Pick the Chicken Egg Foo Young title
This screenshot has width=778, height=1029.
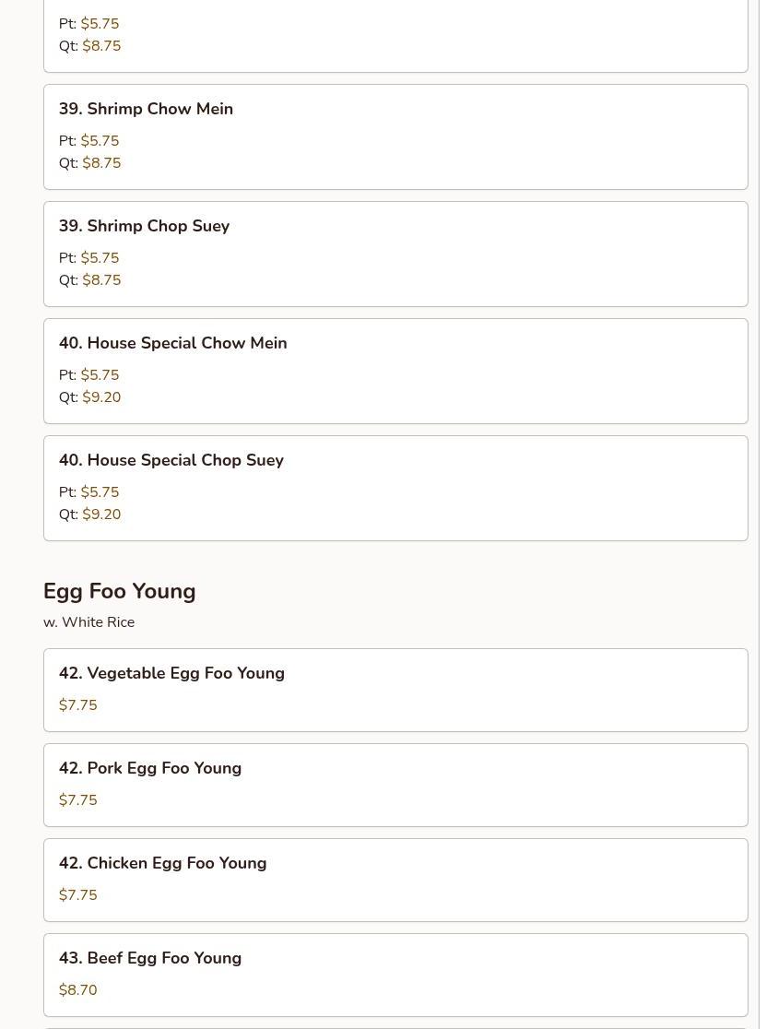pyautogui.click(x=162, y=863)
